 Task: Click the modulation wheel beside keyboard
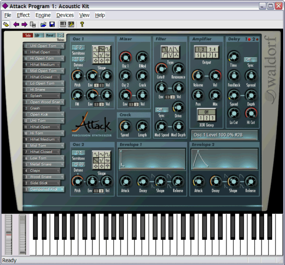[22, 235]
